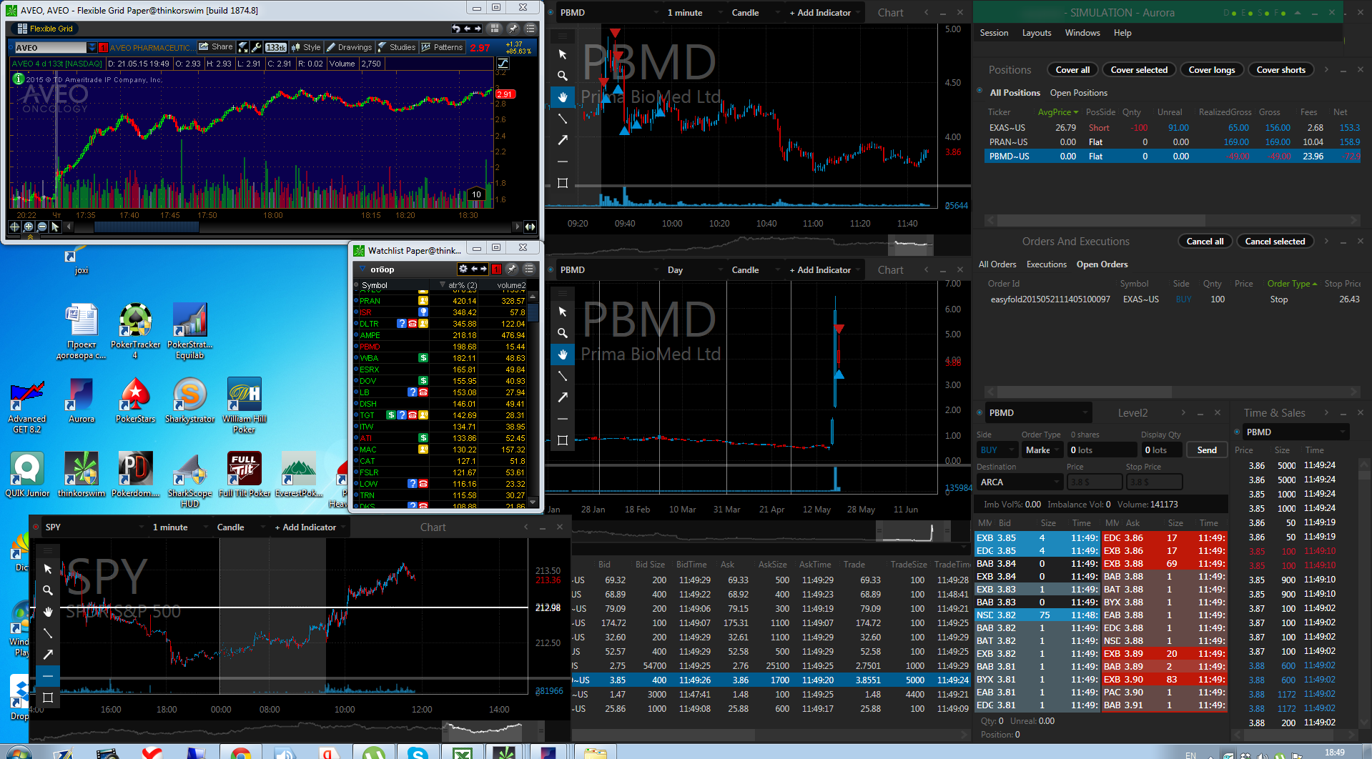Open Studies in thinkorswim chart toolbar
The image size is (1372, 759).
(x=397, y=47)
